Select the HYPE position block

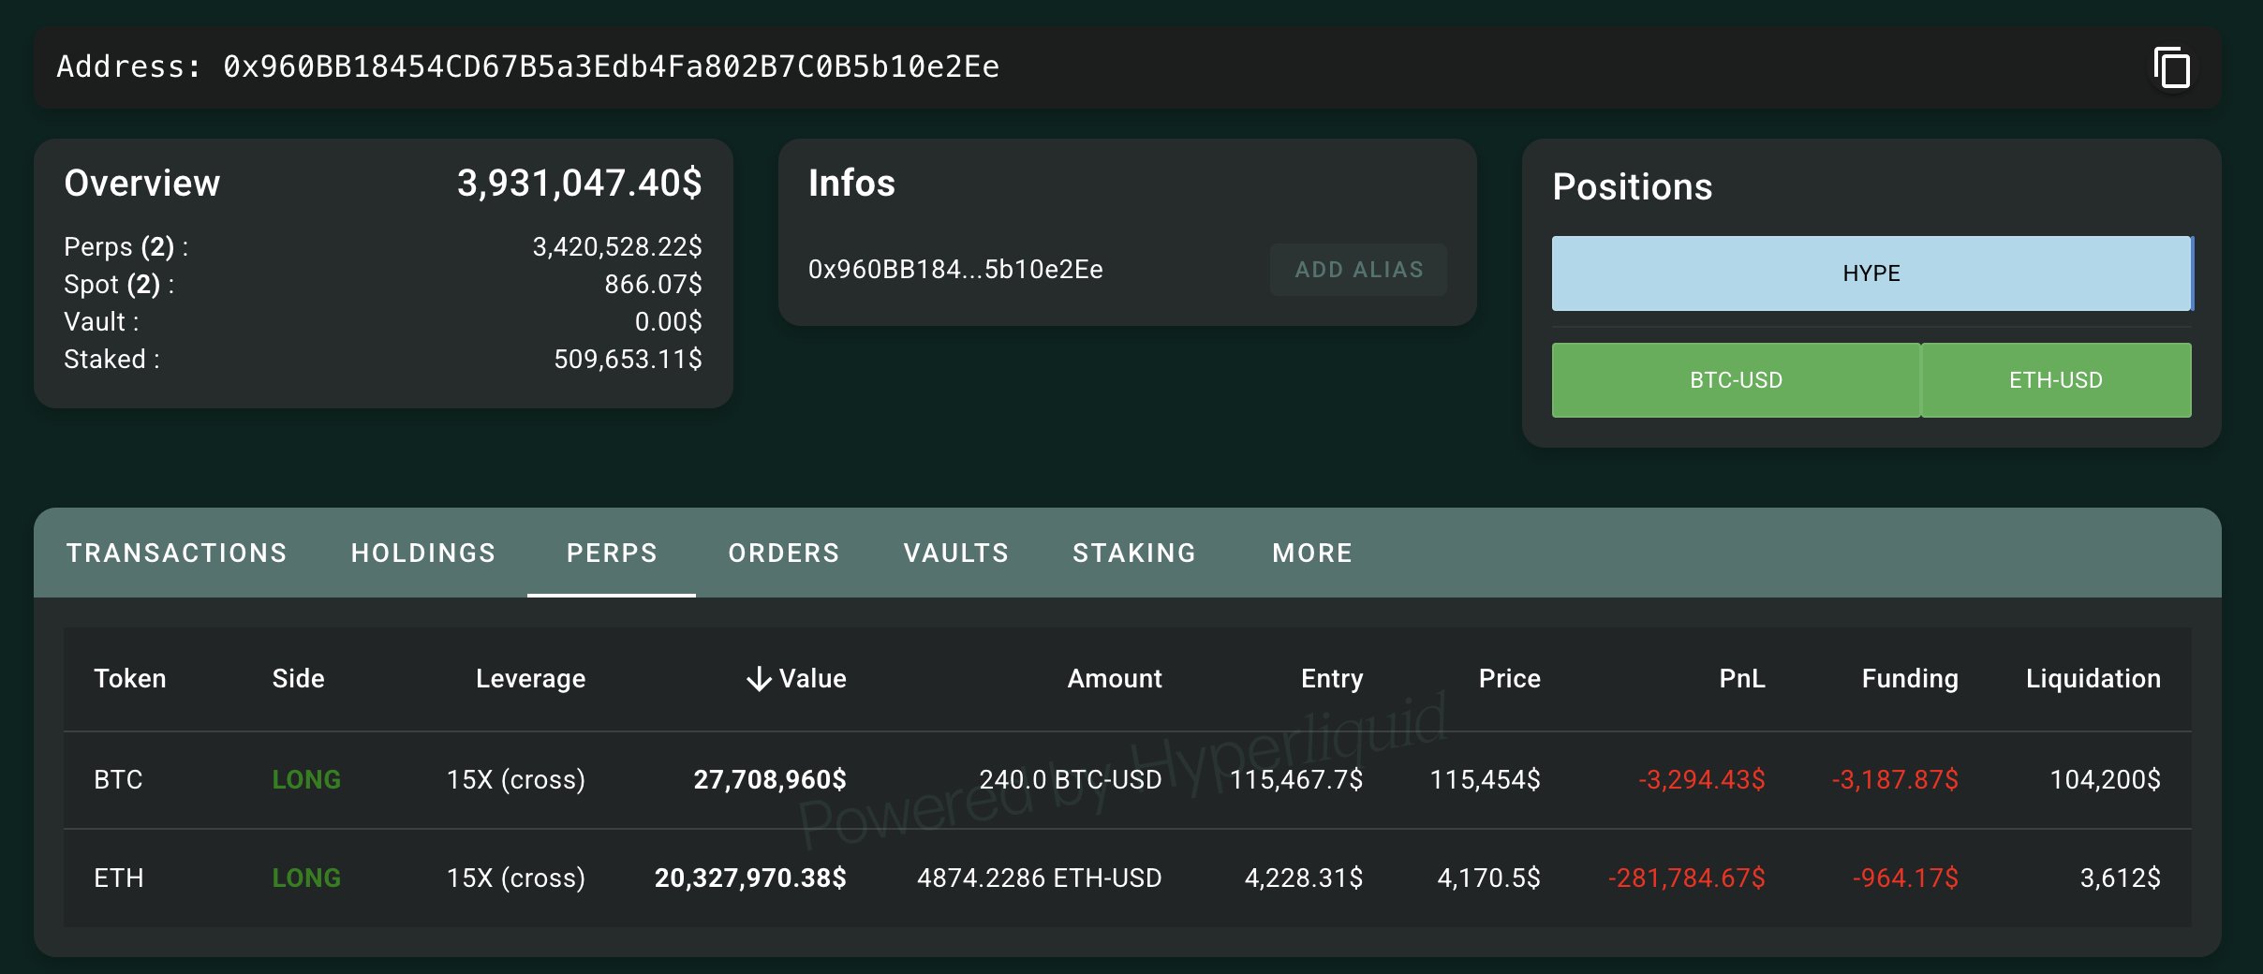(1871, 273)
